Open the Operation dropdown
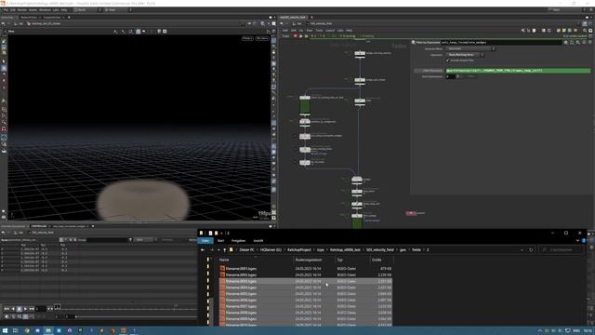Screen dimensions: 595x335 465,55
